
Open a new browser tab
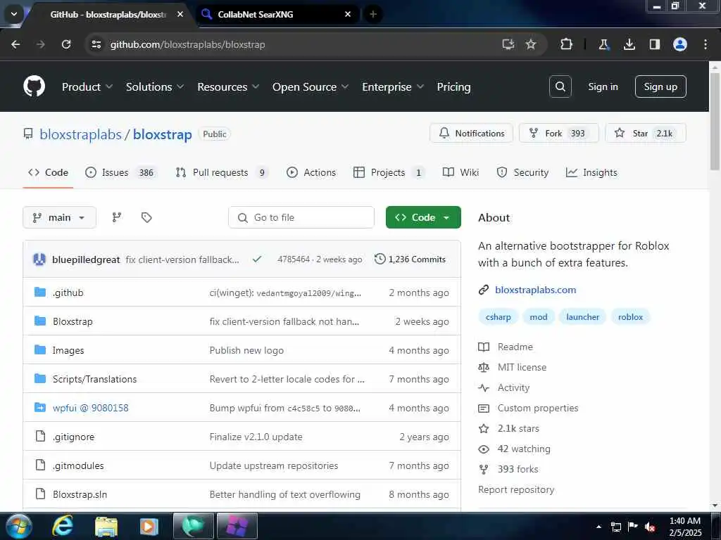tap(373, 14)
